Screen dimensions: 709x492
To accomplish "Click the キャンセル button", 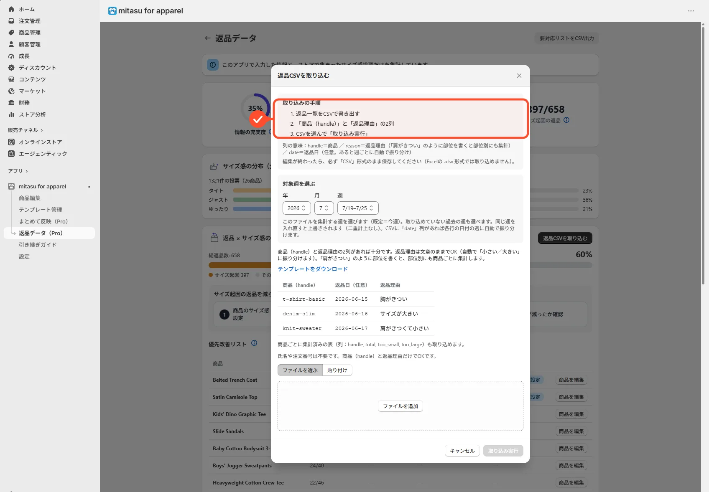I will (462, 451).
